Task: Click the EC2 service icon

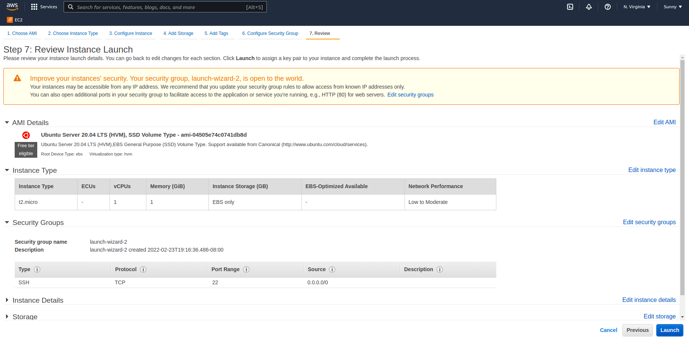Action: [8, 20]
